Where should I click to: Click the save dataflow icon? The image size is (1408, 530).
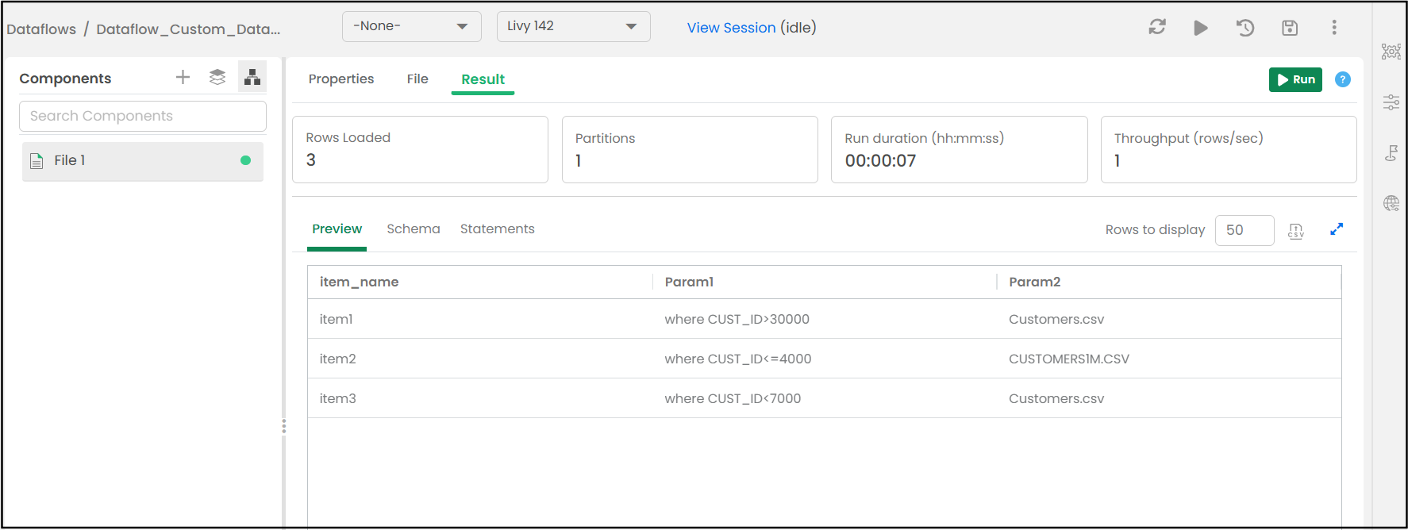click(1290, 28)
